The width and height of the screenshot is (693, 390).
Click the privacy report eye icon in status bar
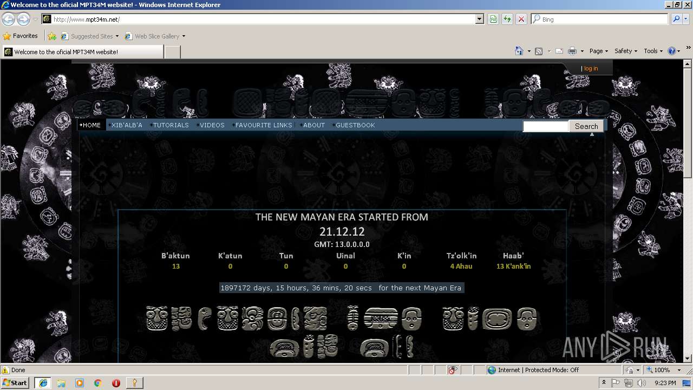[x=453, y=370]
